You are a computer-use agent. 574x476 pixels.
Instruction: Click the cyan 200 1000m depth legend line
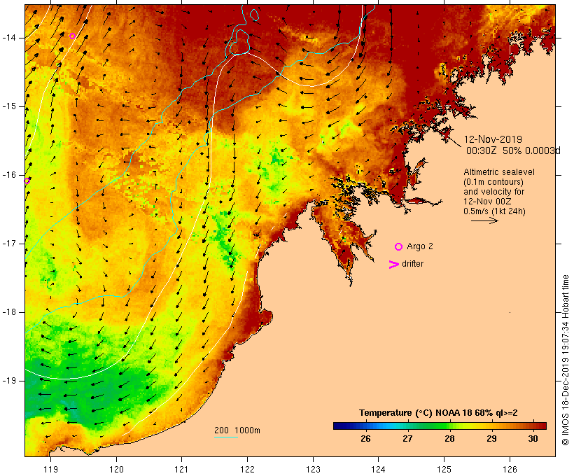point(226,437)
